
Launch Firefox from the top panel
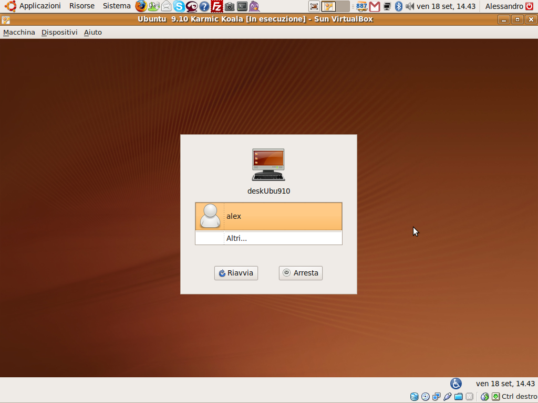(141, 6)
